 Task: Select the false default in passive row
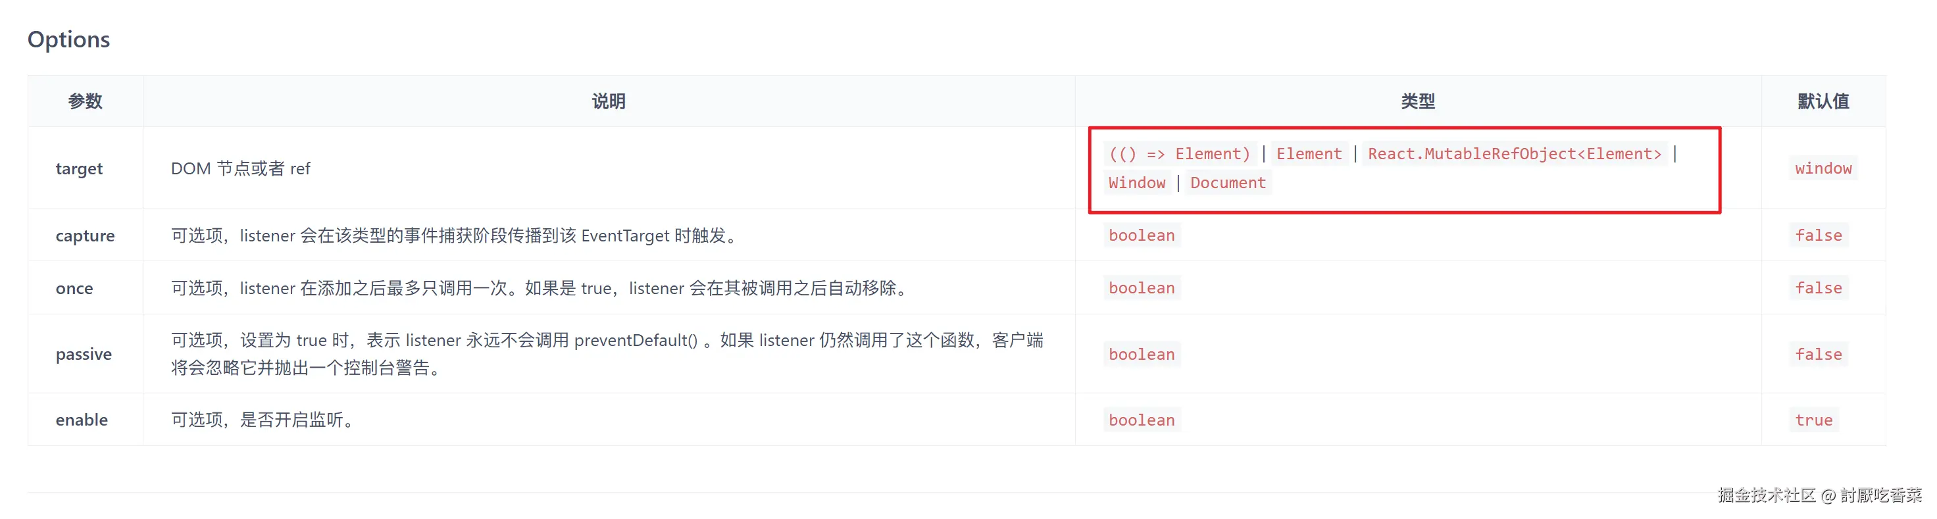[1818, 355]
